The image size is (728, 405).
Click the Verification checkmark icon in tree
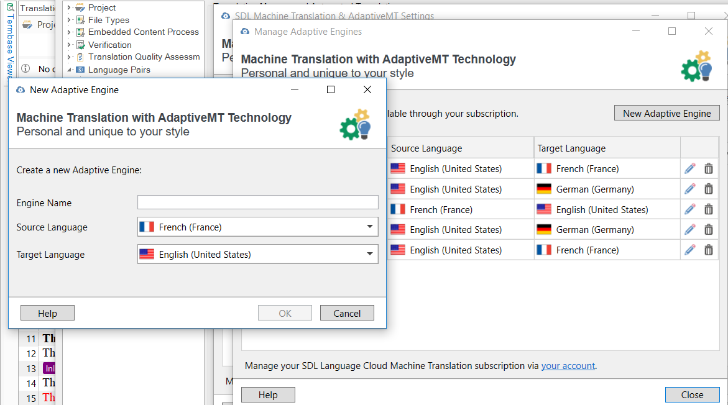tap(80, 45)
